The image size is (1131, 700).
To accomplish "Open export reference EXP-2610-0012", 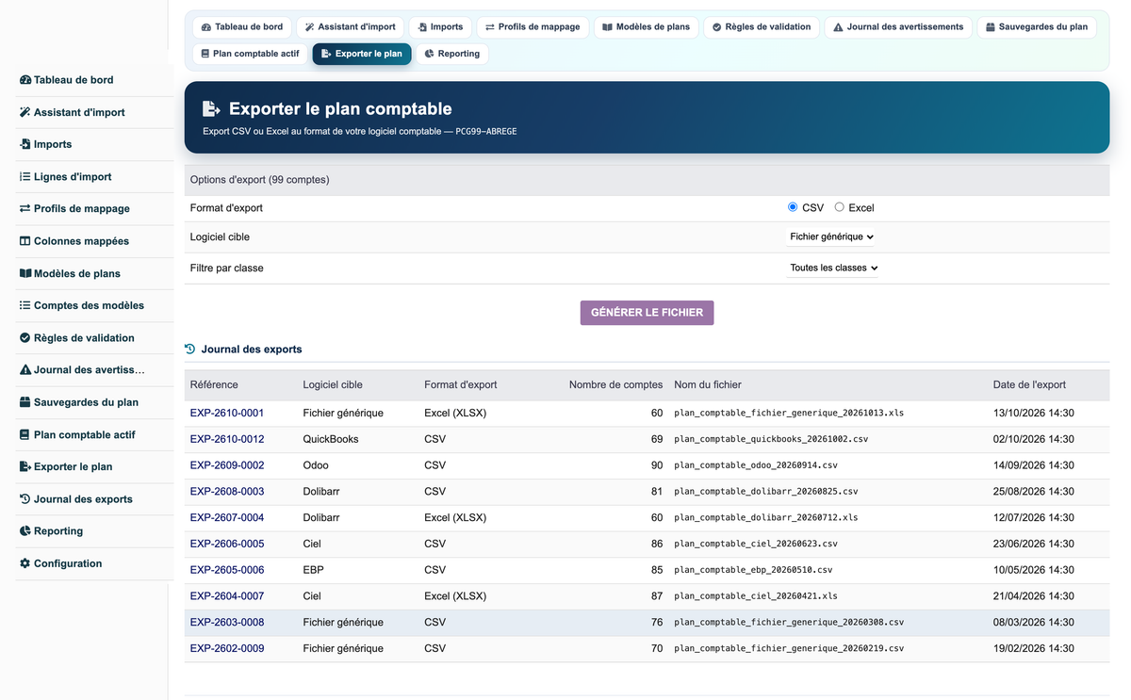I will tap(227, 439).
